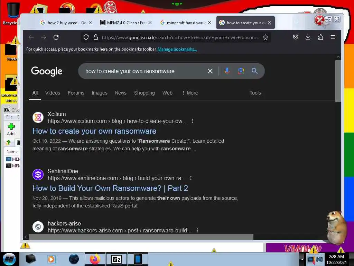The height and width of the screenshot is (266, 354).
Task: Close the MEMZ 4.0 Clean tab
Action: tap(150, 23)
